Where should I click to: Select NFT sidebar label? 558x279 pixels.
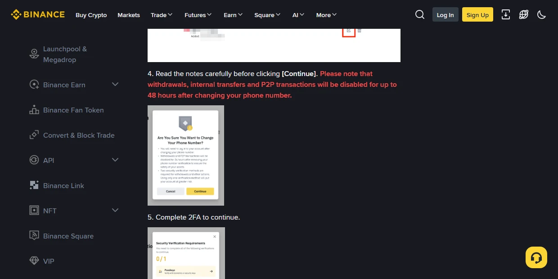[49, 211]
